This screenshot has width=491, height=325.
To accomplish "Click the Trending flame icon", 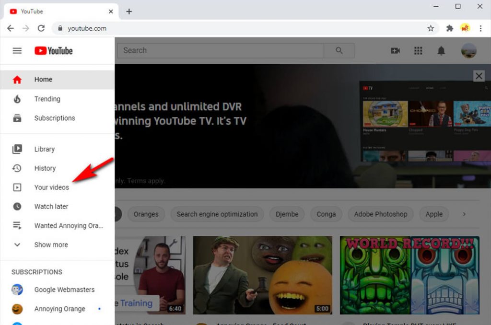I will (17, 99).
